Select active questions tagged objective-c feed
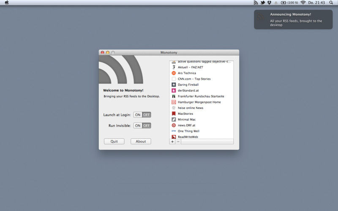This screenshot has height=211, width=338. 202,62
